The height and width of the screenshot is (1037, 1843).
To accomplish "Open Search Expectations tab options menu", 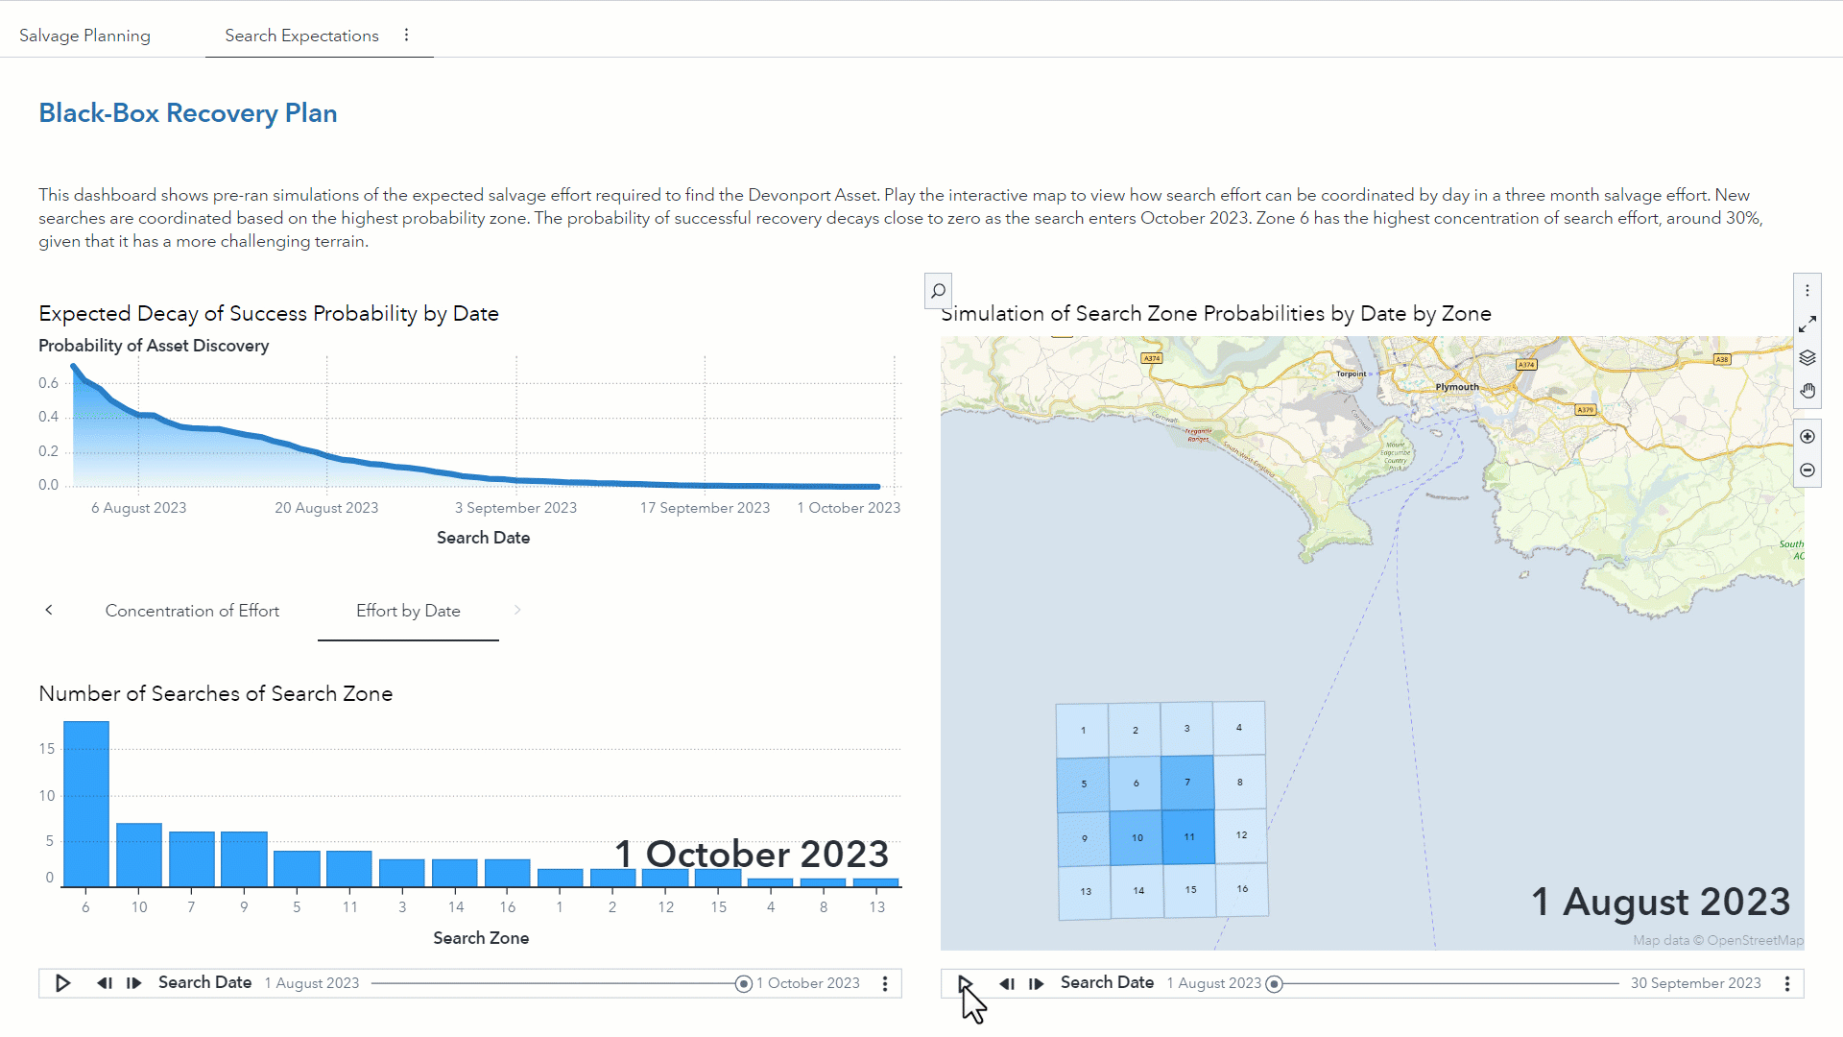I will 407,36.
